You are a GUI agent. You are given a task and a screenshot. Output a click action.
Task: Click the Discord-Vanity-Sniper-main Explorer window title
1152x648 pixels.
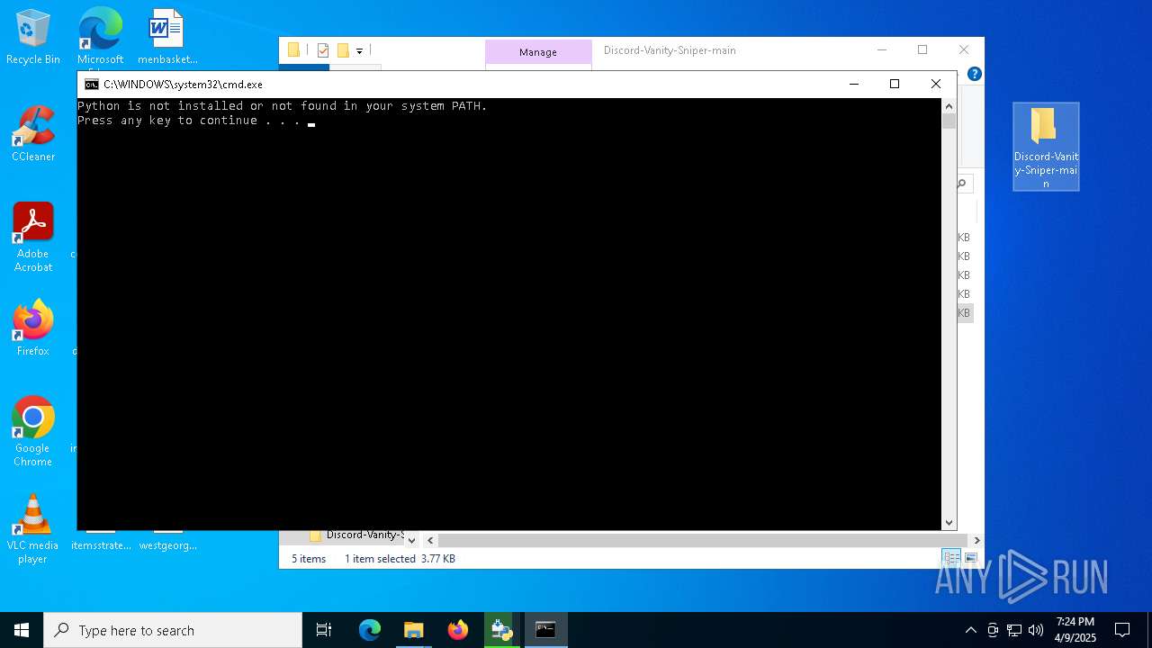670,50
